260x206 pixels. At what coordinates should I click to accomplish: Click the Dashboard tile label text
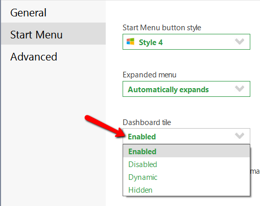pos(147,122)
